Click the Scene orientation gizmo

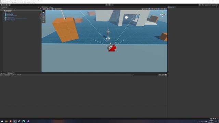coord(163,14)
